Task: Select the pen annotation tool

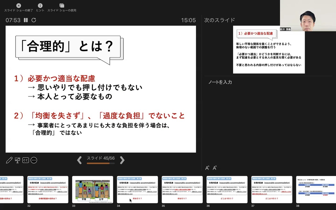Action: (9, 160)
